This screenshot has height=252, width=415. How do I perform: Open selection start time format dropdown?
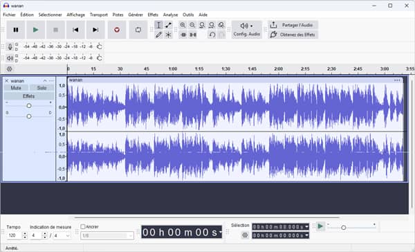pos(306,227)
